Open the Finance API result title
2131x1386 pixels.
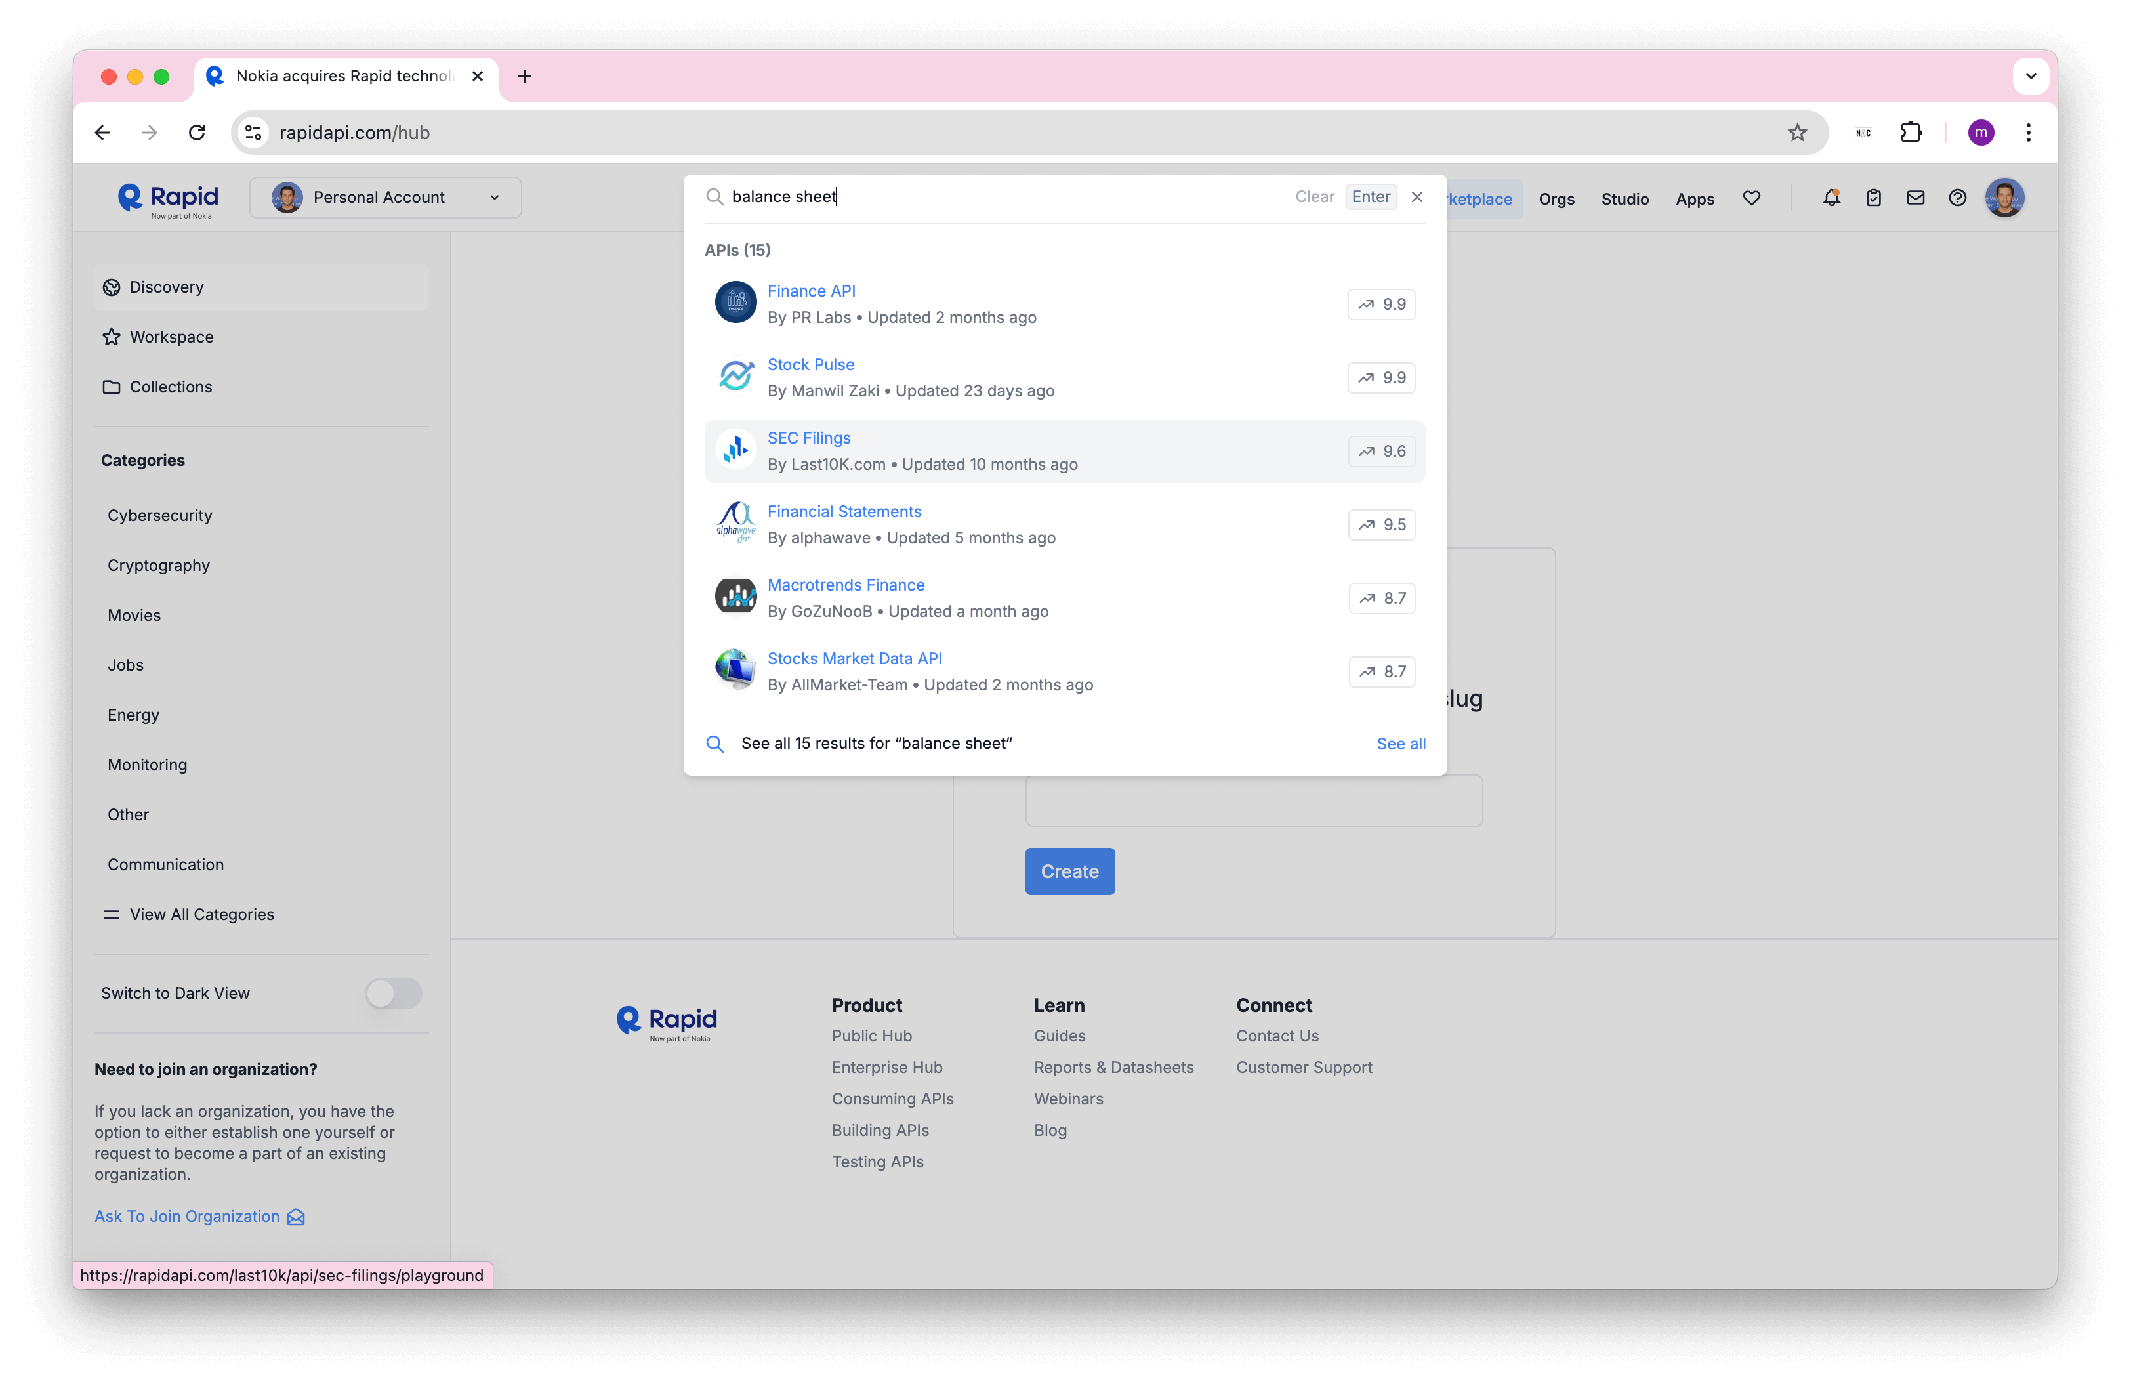[811, 291]
